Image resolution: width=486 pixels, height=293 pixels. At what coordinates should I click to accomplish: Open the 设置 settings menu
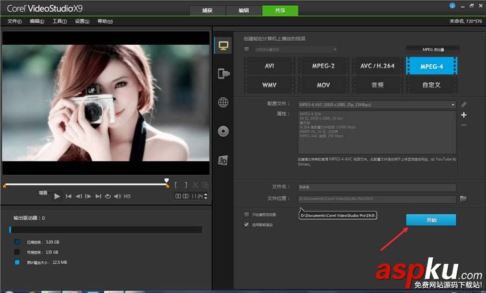(82, 21)
